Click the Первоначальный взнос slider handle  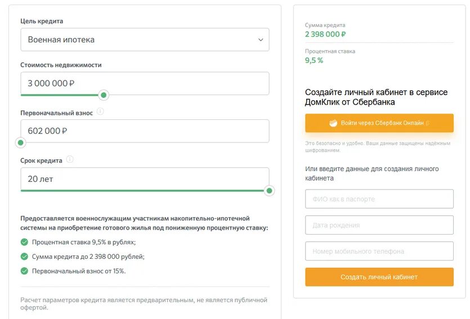[x=21, y=143]
